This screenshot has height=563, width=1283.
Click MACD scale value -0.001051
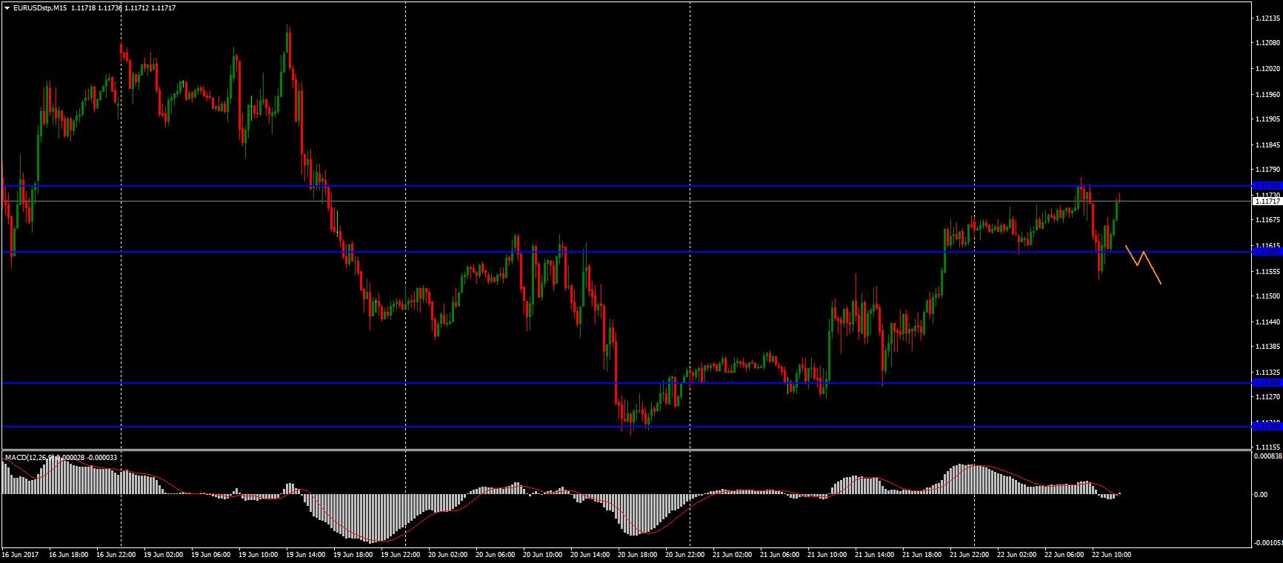click(x=1268, y=542)
